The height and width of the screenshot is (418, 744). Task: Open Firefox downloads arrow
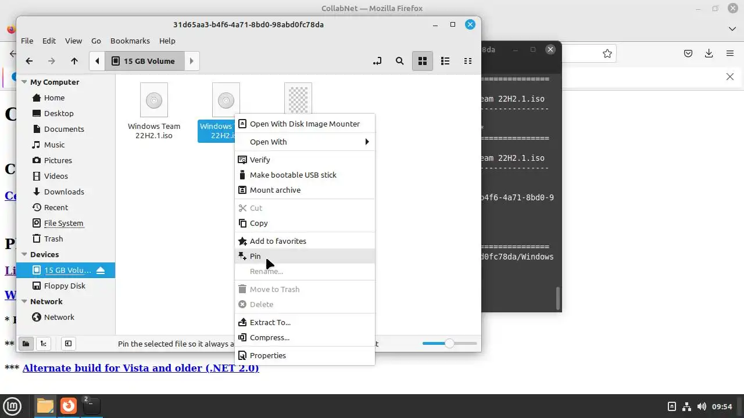tap(709, 53)
